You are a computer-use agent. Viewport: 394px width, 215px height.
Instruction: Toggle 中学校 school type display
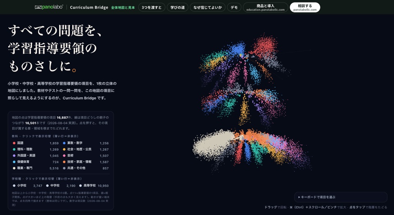click(x=61, y=186)
